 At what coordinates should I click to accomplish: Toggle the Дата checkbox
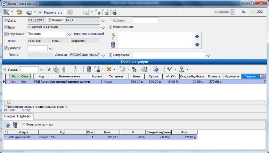(x=6, y=21)
